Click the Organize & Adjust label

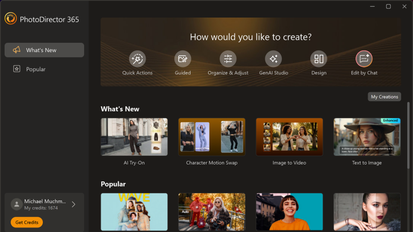pos(228,73)
